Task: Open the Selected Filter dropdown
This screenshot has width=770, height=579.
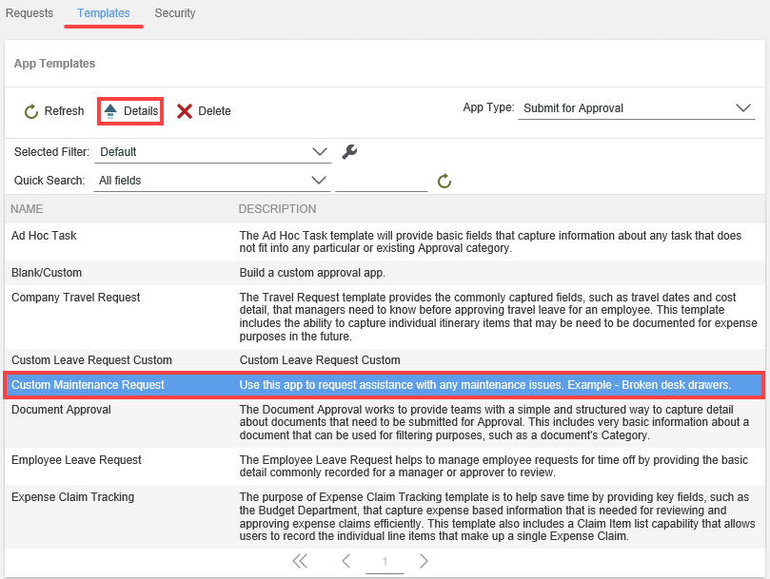Action: click(320, 152)
